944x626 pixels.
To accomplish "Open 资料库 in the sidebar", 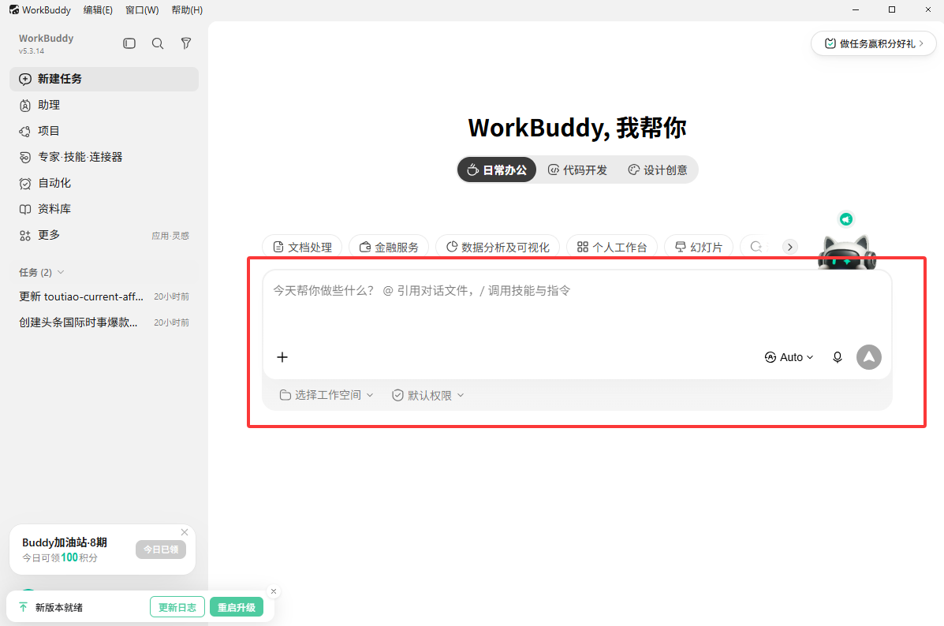I will tap(104, 208).
